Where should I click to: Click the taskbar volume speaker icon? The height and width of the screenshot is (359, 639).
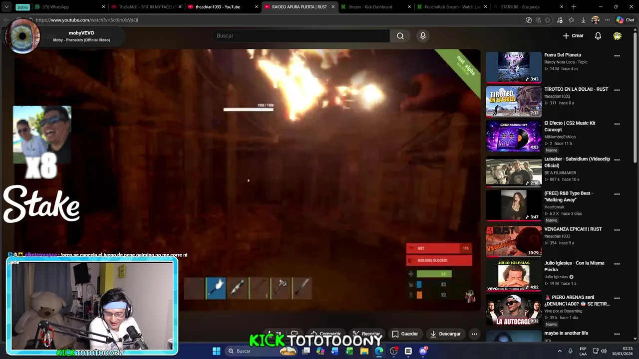[x=603, y=351]
